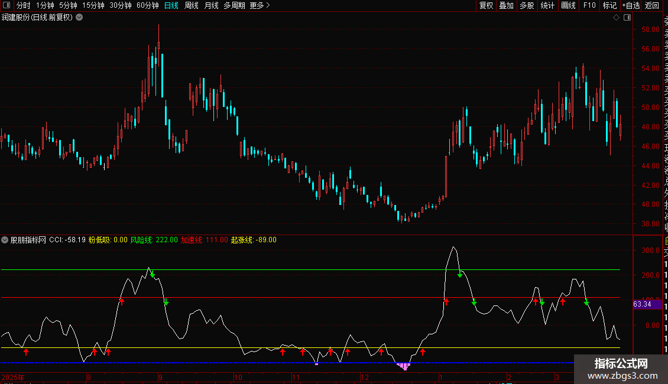Open the 统计 statistics tool
668x384 pixels.
tap(547, 5)
